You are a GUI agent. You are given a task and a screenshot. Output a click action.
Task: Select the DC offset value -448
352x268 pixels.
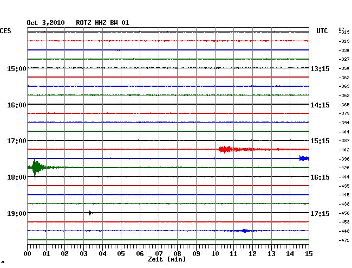click(344, 231)
